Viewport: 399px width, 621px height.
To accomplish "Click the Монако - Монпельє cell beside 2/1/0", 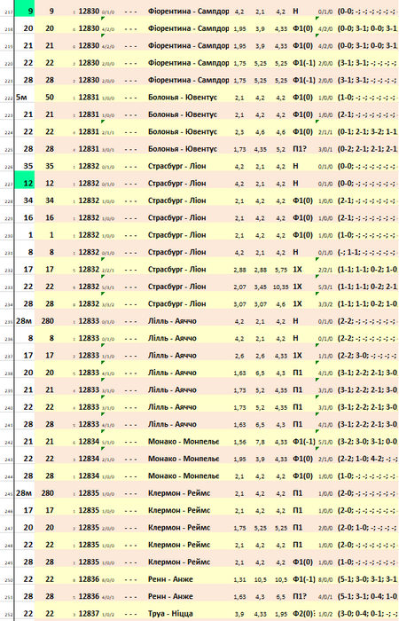I will (x=184, y=459).
